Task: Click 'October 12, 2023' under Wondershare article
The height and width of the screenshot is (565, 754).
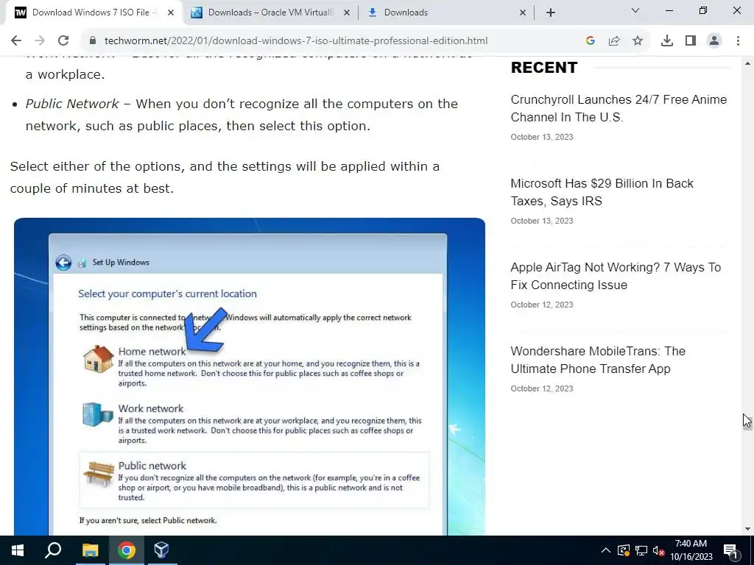Action: pos(542,388)
